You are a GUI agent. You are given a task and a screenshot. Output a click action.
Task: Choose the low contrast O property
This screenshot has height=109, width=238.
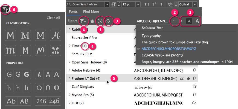tap(39, 88)
